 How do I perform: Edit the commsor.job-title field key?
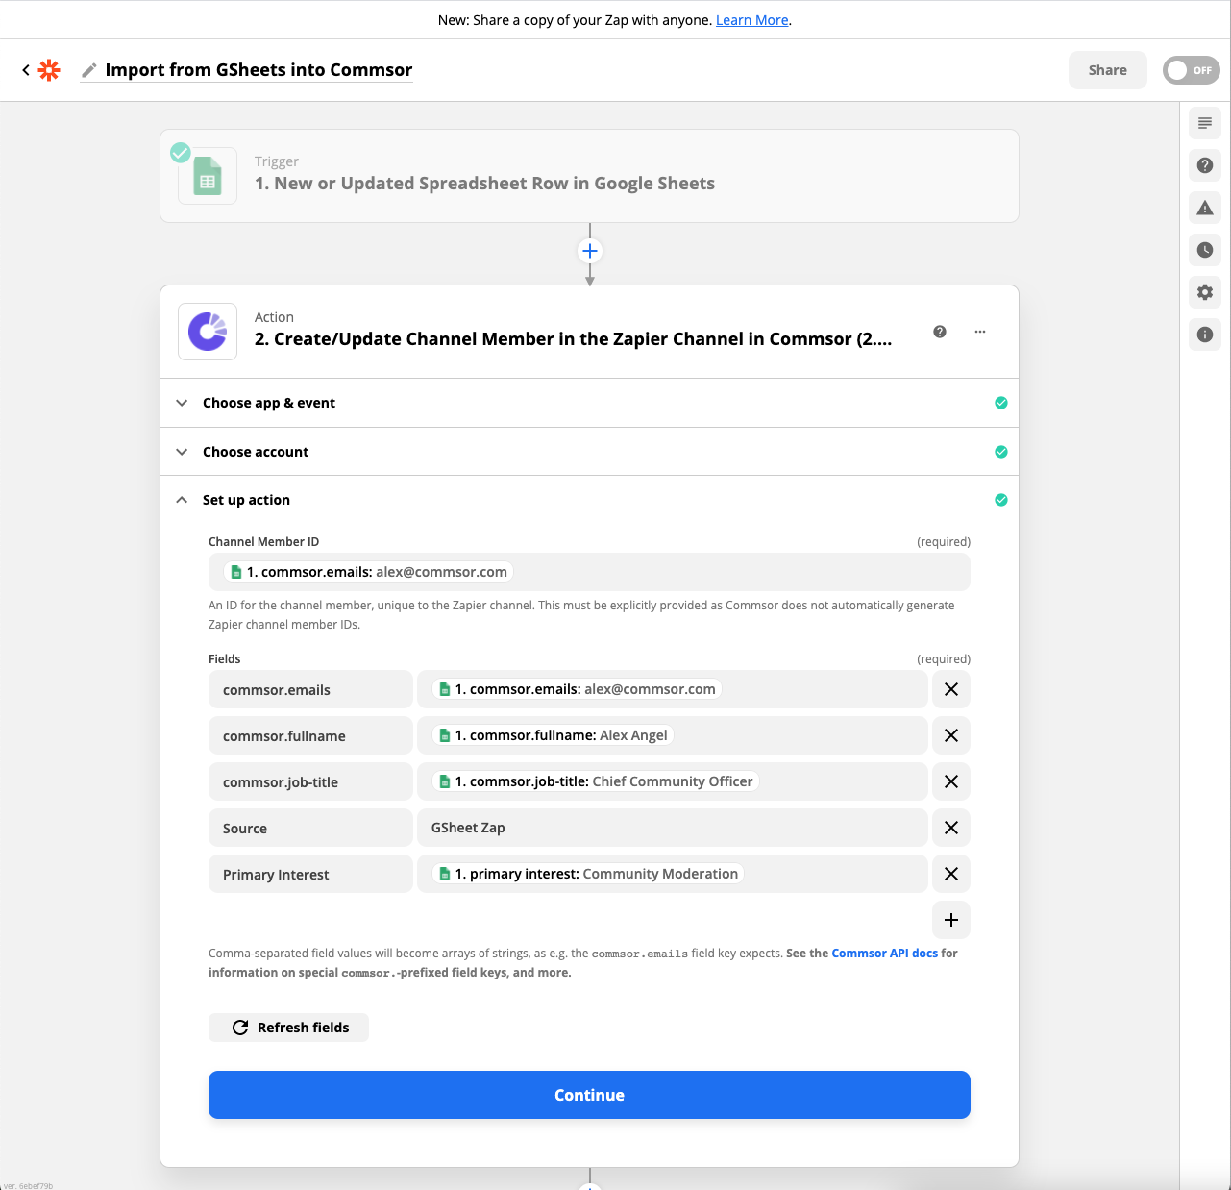click(310, 781)
